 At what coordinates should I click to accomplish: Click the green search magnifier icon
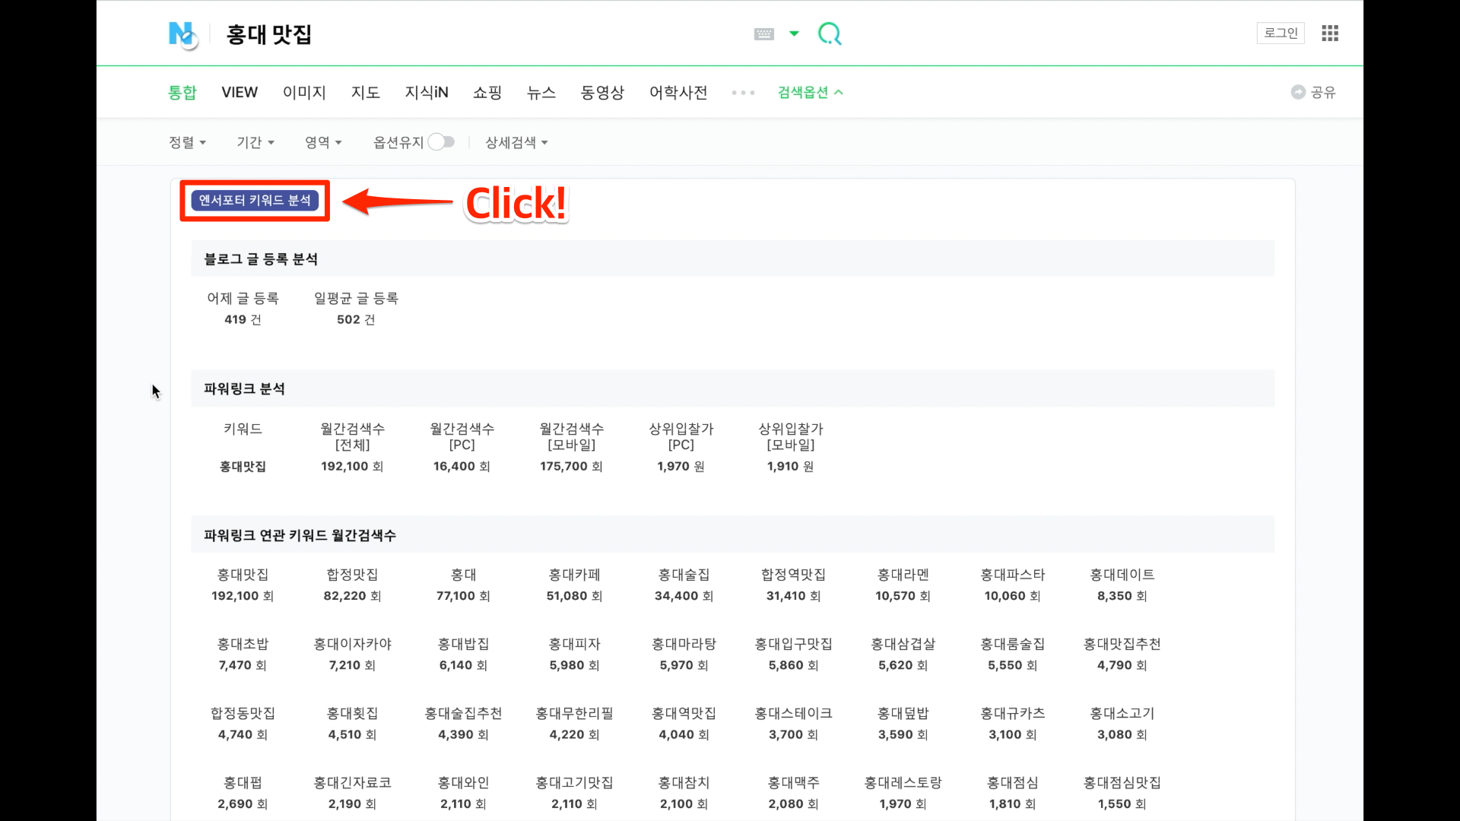[829, 34]
